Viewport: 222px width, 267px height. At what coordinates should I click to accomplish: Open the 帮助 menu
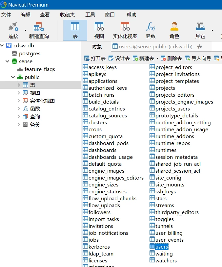131,15
